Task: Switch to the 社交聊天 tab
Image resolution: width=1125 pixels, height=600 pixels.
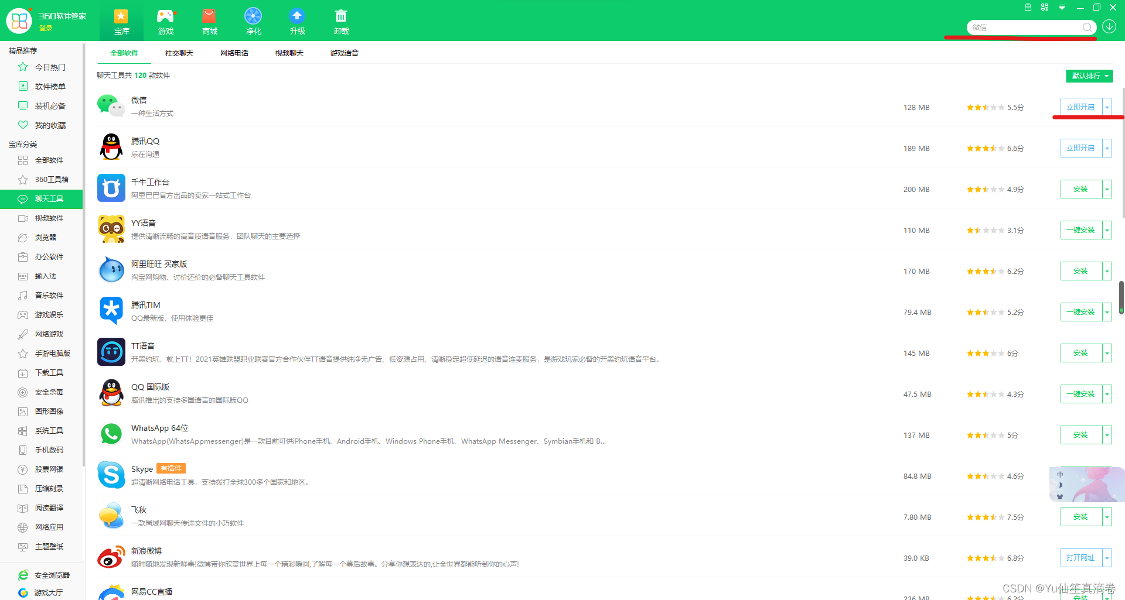Action: coord(179,53)
